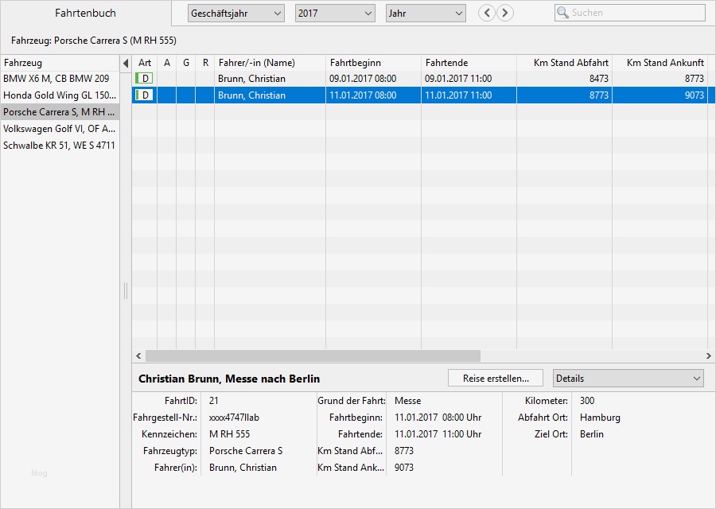The height and width of the screenshot is (509, 716).
Task: Click FahrtID value 21
Action: click(x=214, y=401)
